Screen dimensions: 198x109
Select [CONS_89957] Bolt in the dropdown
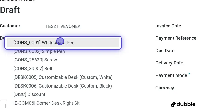tap(33, 69)
